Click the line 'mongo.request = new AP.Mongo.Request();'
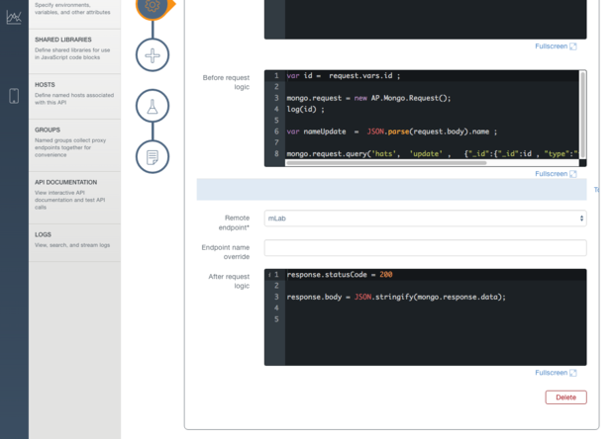The height and width of the screenshot is (439, 614). (368, 98)
